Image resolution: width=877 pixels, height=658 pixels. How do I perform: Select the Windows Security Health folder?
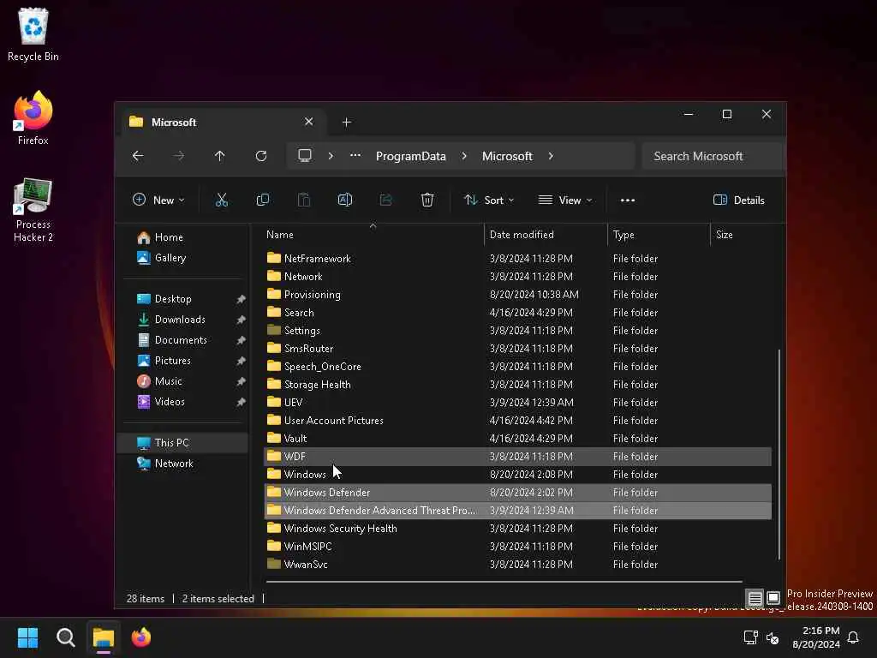(x=517, y=528)
